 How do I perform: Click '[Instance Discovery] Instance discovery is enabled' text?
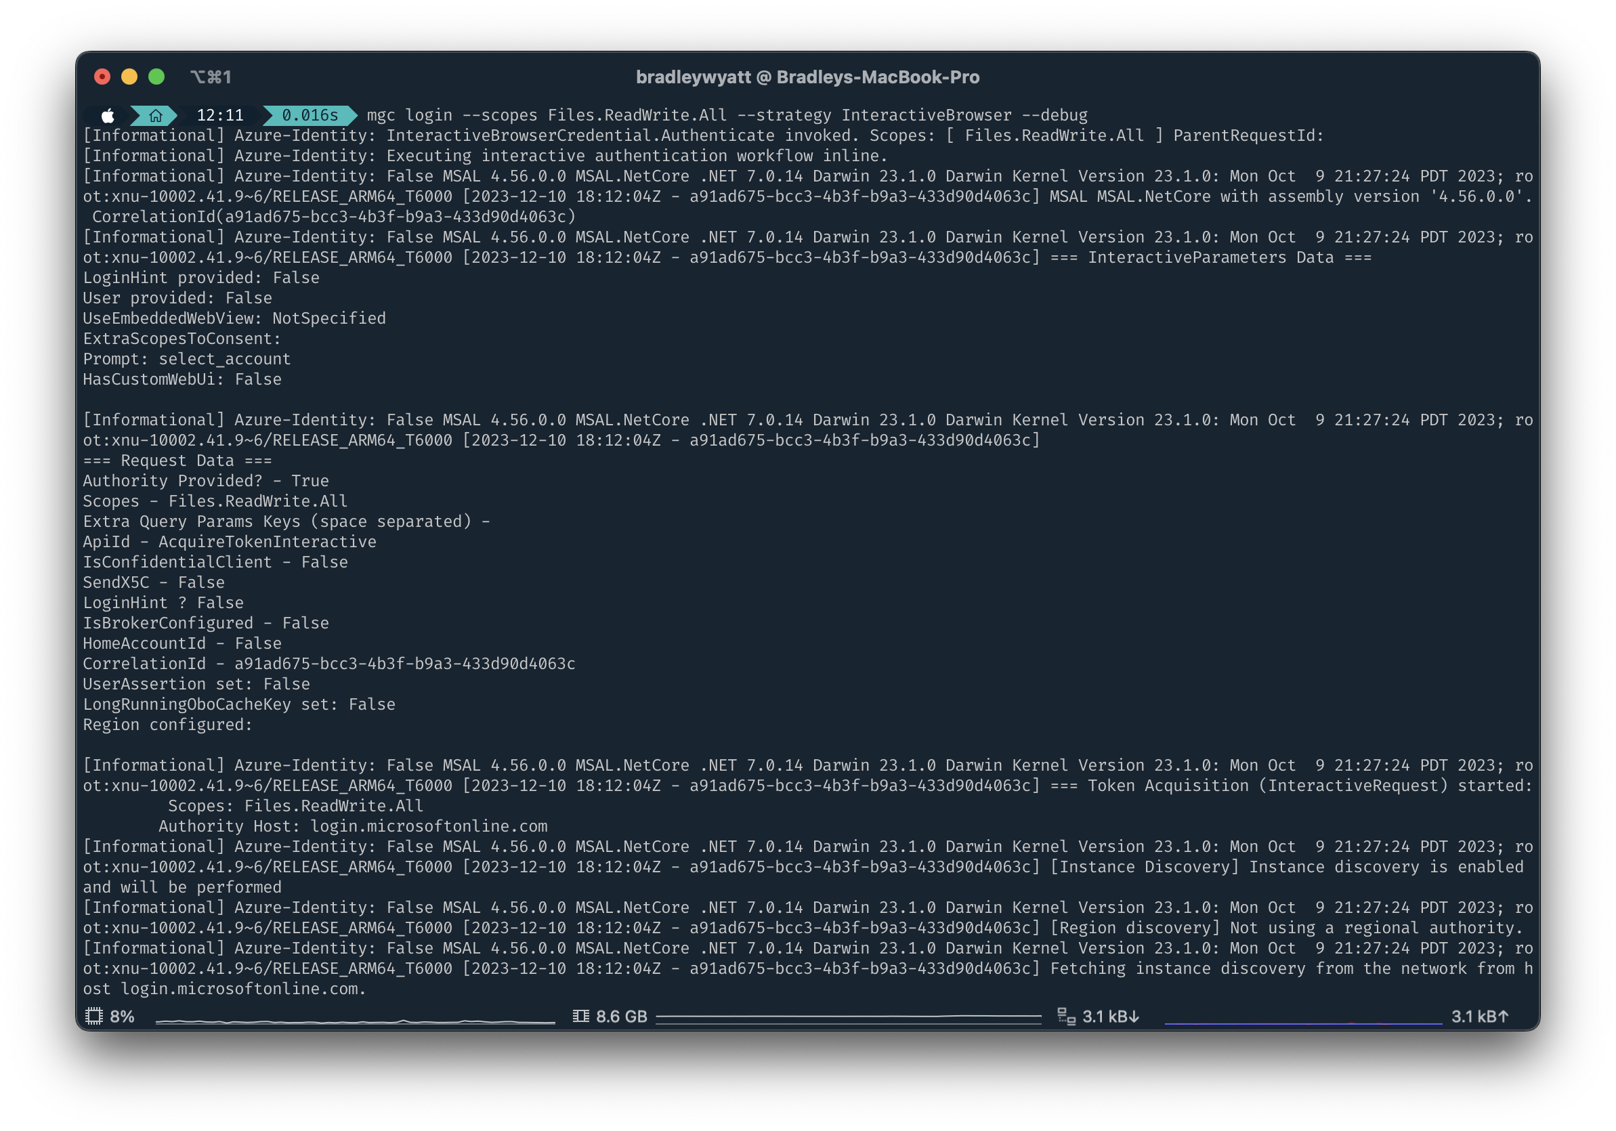1287,868
